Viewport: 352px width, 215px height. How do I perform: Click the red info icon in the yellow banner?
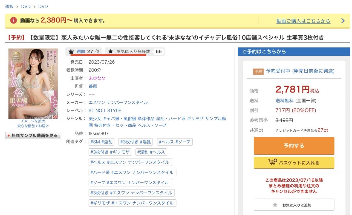(13, 21)
